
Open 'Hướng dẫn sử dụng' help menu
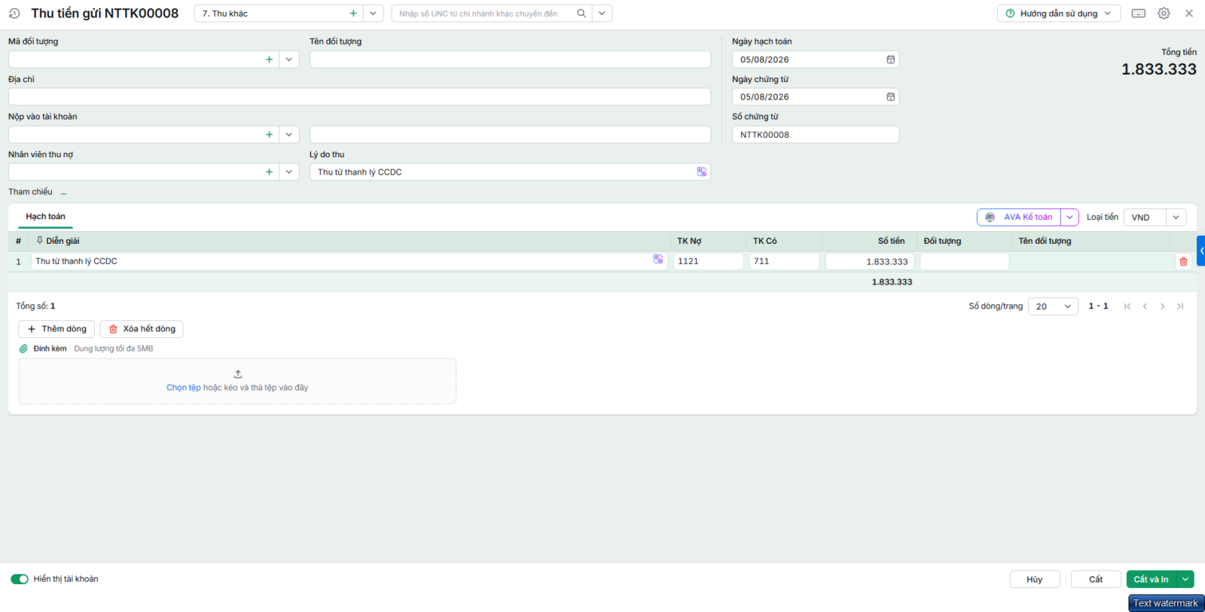coord(1058,14)
